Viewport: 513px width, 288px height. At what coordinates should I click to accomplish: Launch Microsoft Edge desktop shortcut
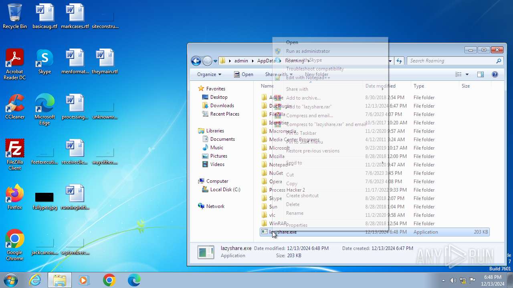click(45, 109)
